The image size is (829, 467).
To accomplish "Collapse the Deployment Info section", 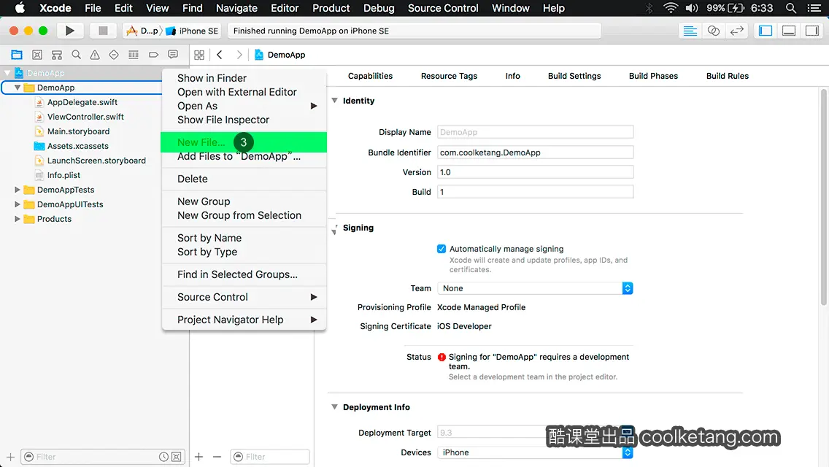I will pyautogui.click(x=335, y=406).
